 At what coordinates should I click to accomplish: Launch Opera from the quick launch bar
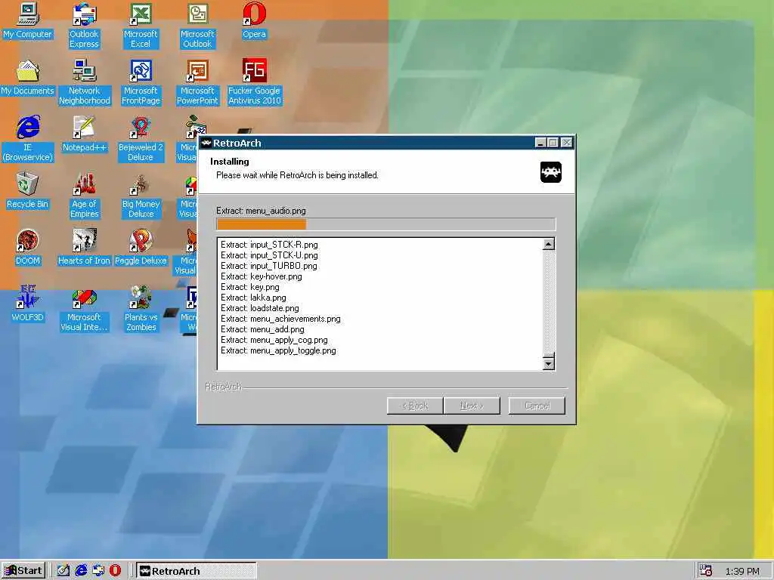pos(115,571)
